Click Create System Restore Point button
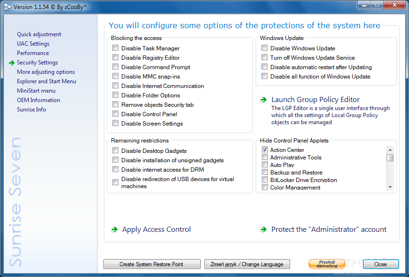The width and height of the screenshot is (409, 277). click(152, 264)
